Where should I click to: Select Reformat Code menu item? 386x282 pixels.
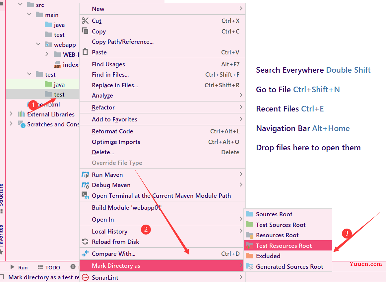[x=162, y=131]
